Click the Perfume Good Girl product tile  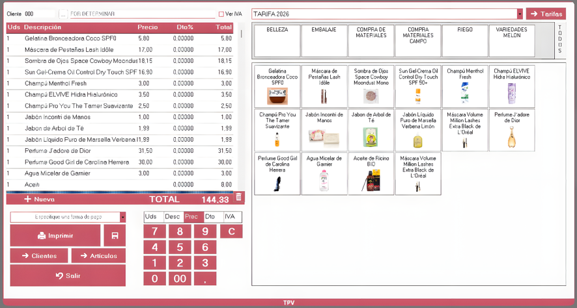[277, 173]
